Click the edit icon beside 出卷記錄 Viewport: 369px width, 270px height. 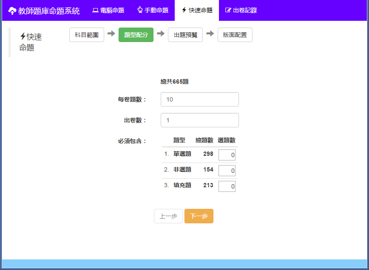228,10
